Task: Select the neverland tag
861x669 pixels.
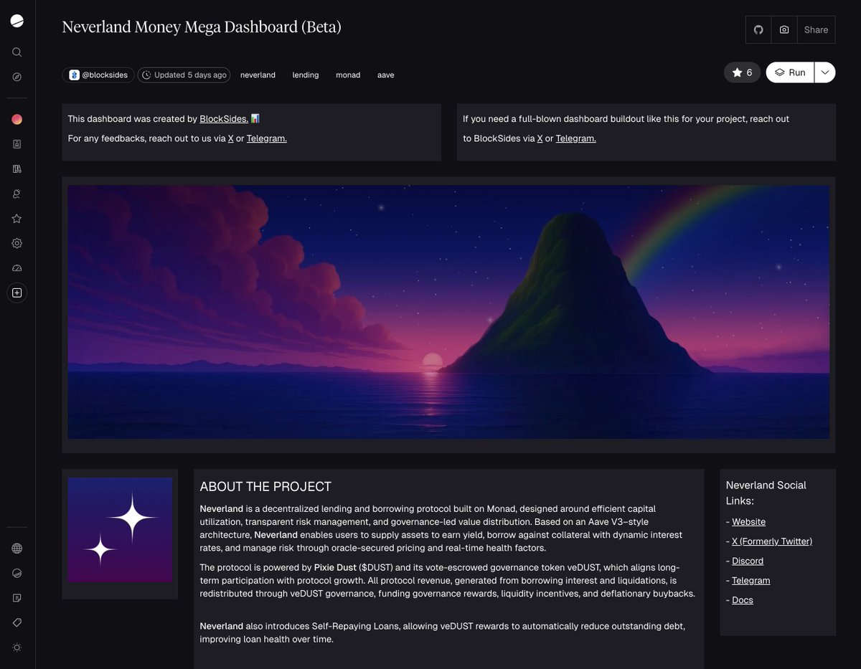Action: (x=258, y=75)
